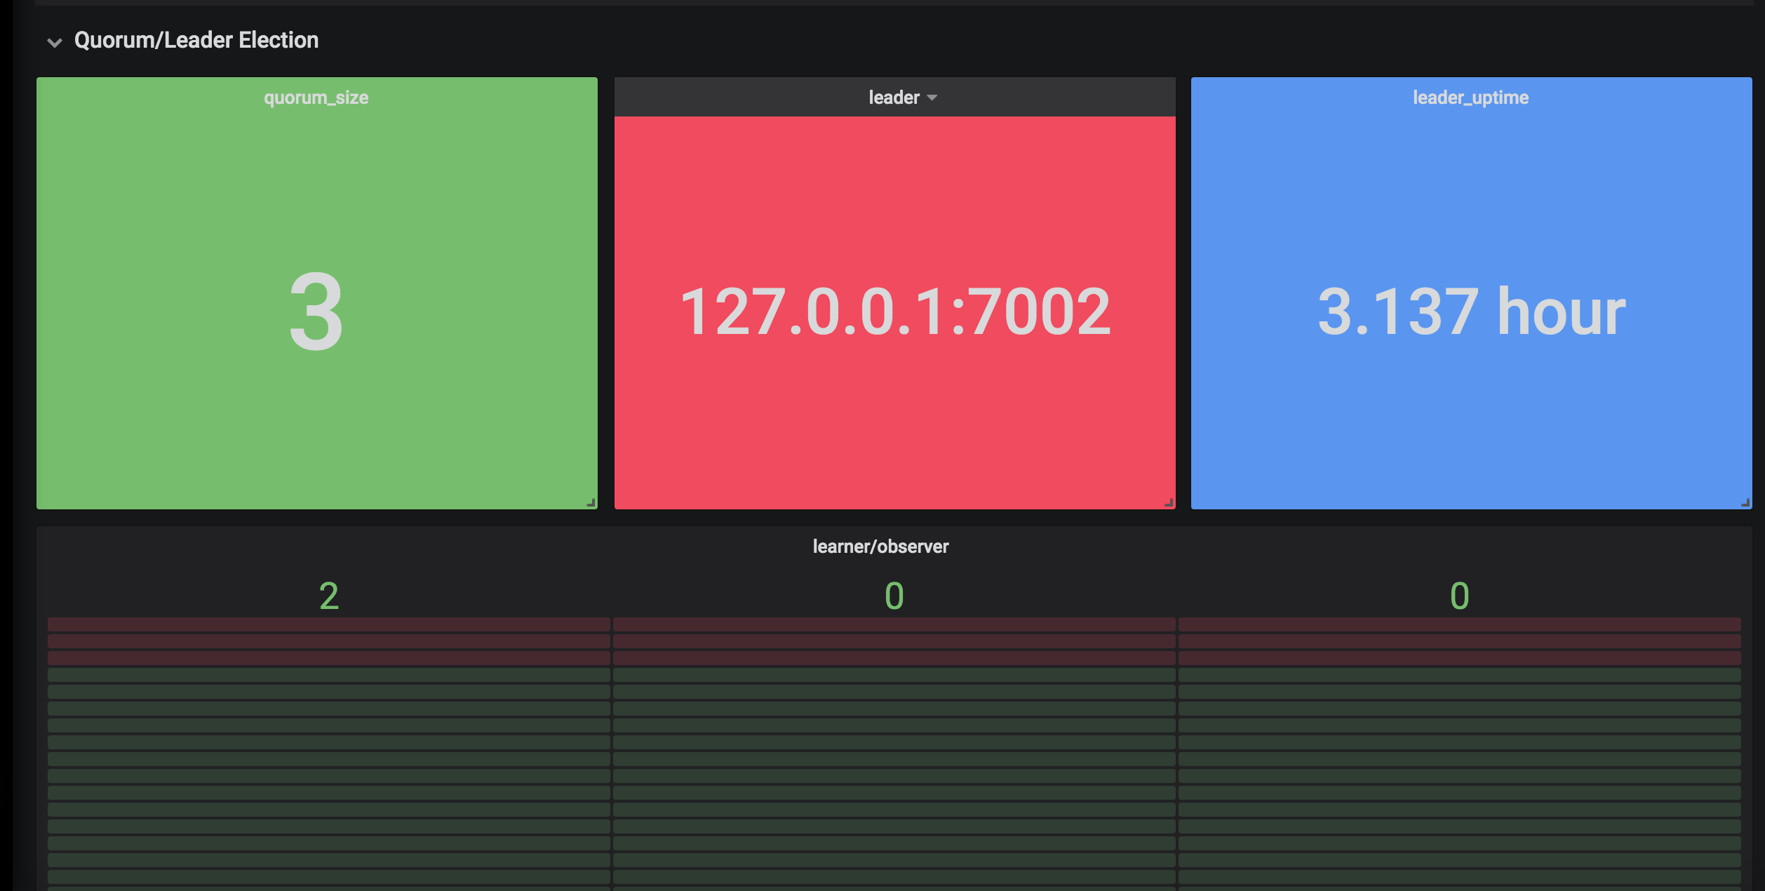Click the Quorum/Leader Election row title
This screenshot has height=891, width=1765.
coord(196,41)
